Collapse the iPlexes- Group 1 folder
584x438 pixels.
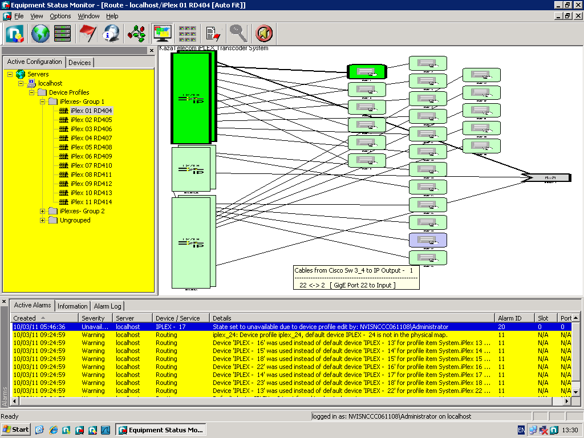43,102
